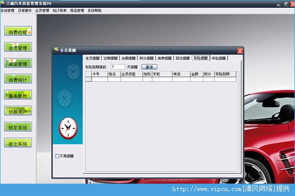Image resolution: width=295 pixels, height=196 pixels.
Task: Click the 金额 column header
Action: pos(197,74)
